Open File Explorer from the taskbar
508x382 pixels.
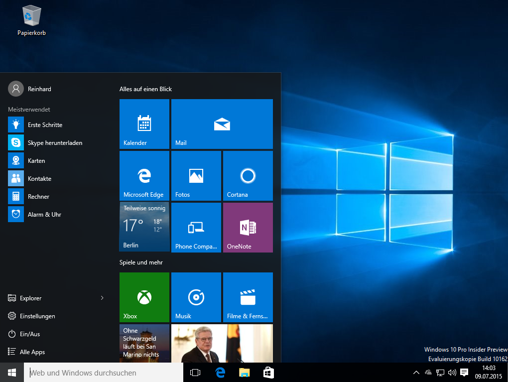[245, 373]
